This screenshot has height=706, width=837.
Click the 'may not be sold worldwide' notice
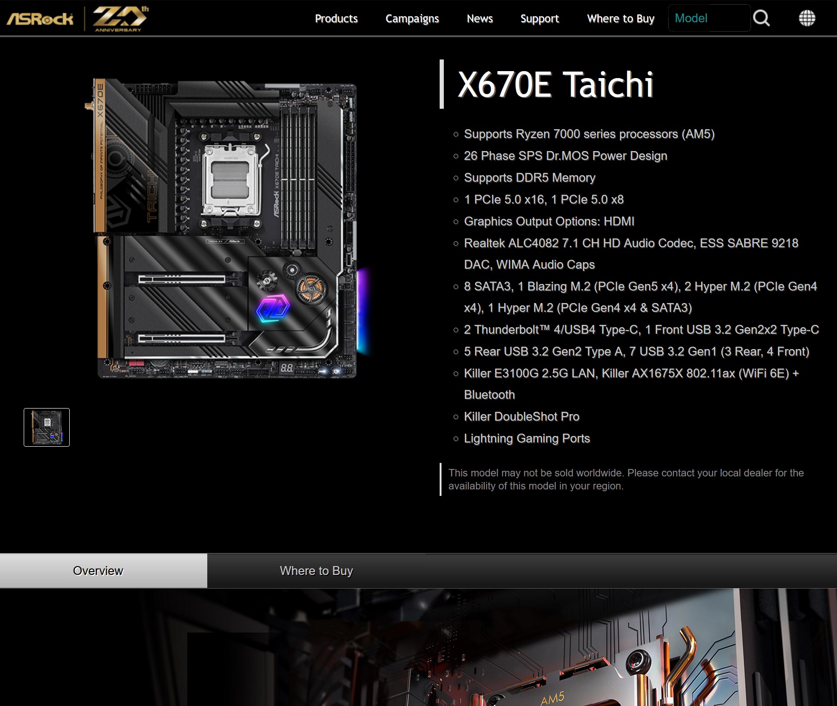pos(626,479)
